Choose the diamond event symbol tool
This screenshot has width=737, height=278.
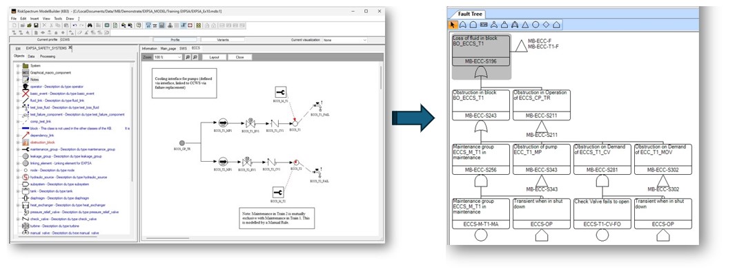click(545, 25)
